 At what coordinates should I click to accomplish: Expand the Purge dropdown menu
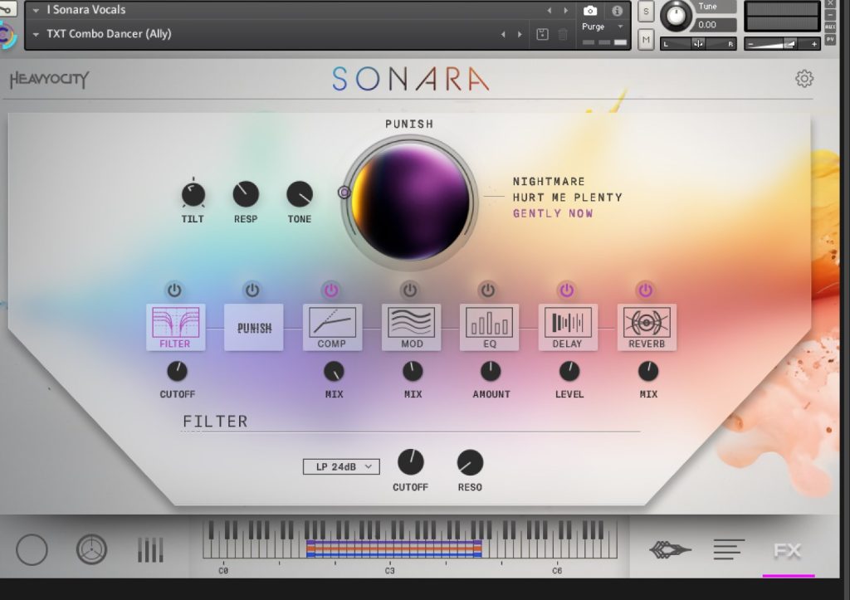603,27
